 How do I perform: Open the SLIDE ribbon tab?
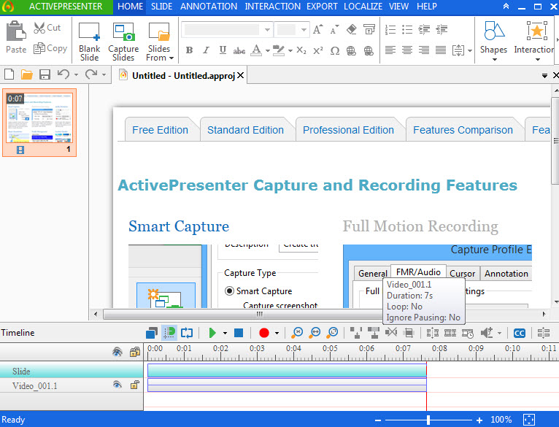(x=161, y=7)
